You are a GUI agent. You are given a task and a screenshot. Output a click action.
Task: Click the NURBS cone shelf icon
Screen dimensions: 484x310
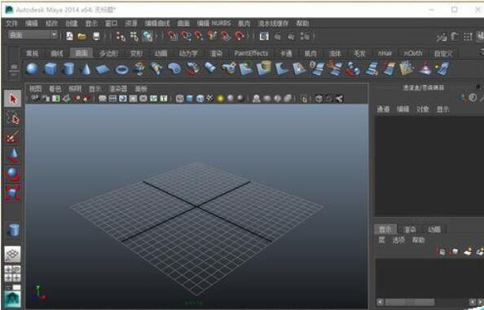[x=86, y=69]
